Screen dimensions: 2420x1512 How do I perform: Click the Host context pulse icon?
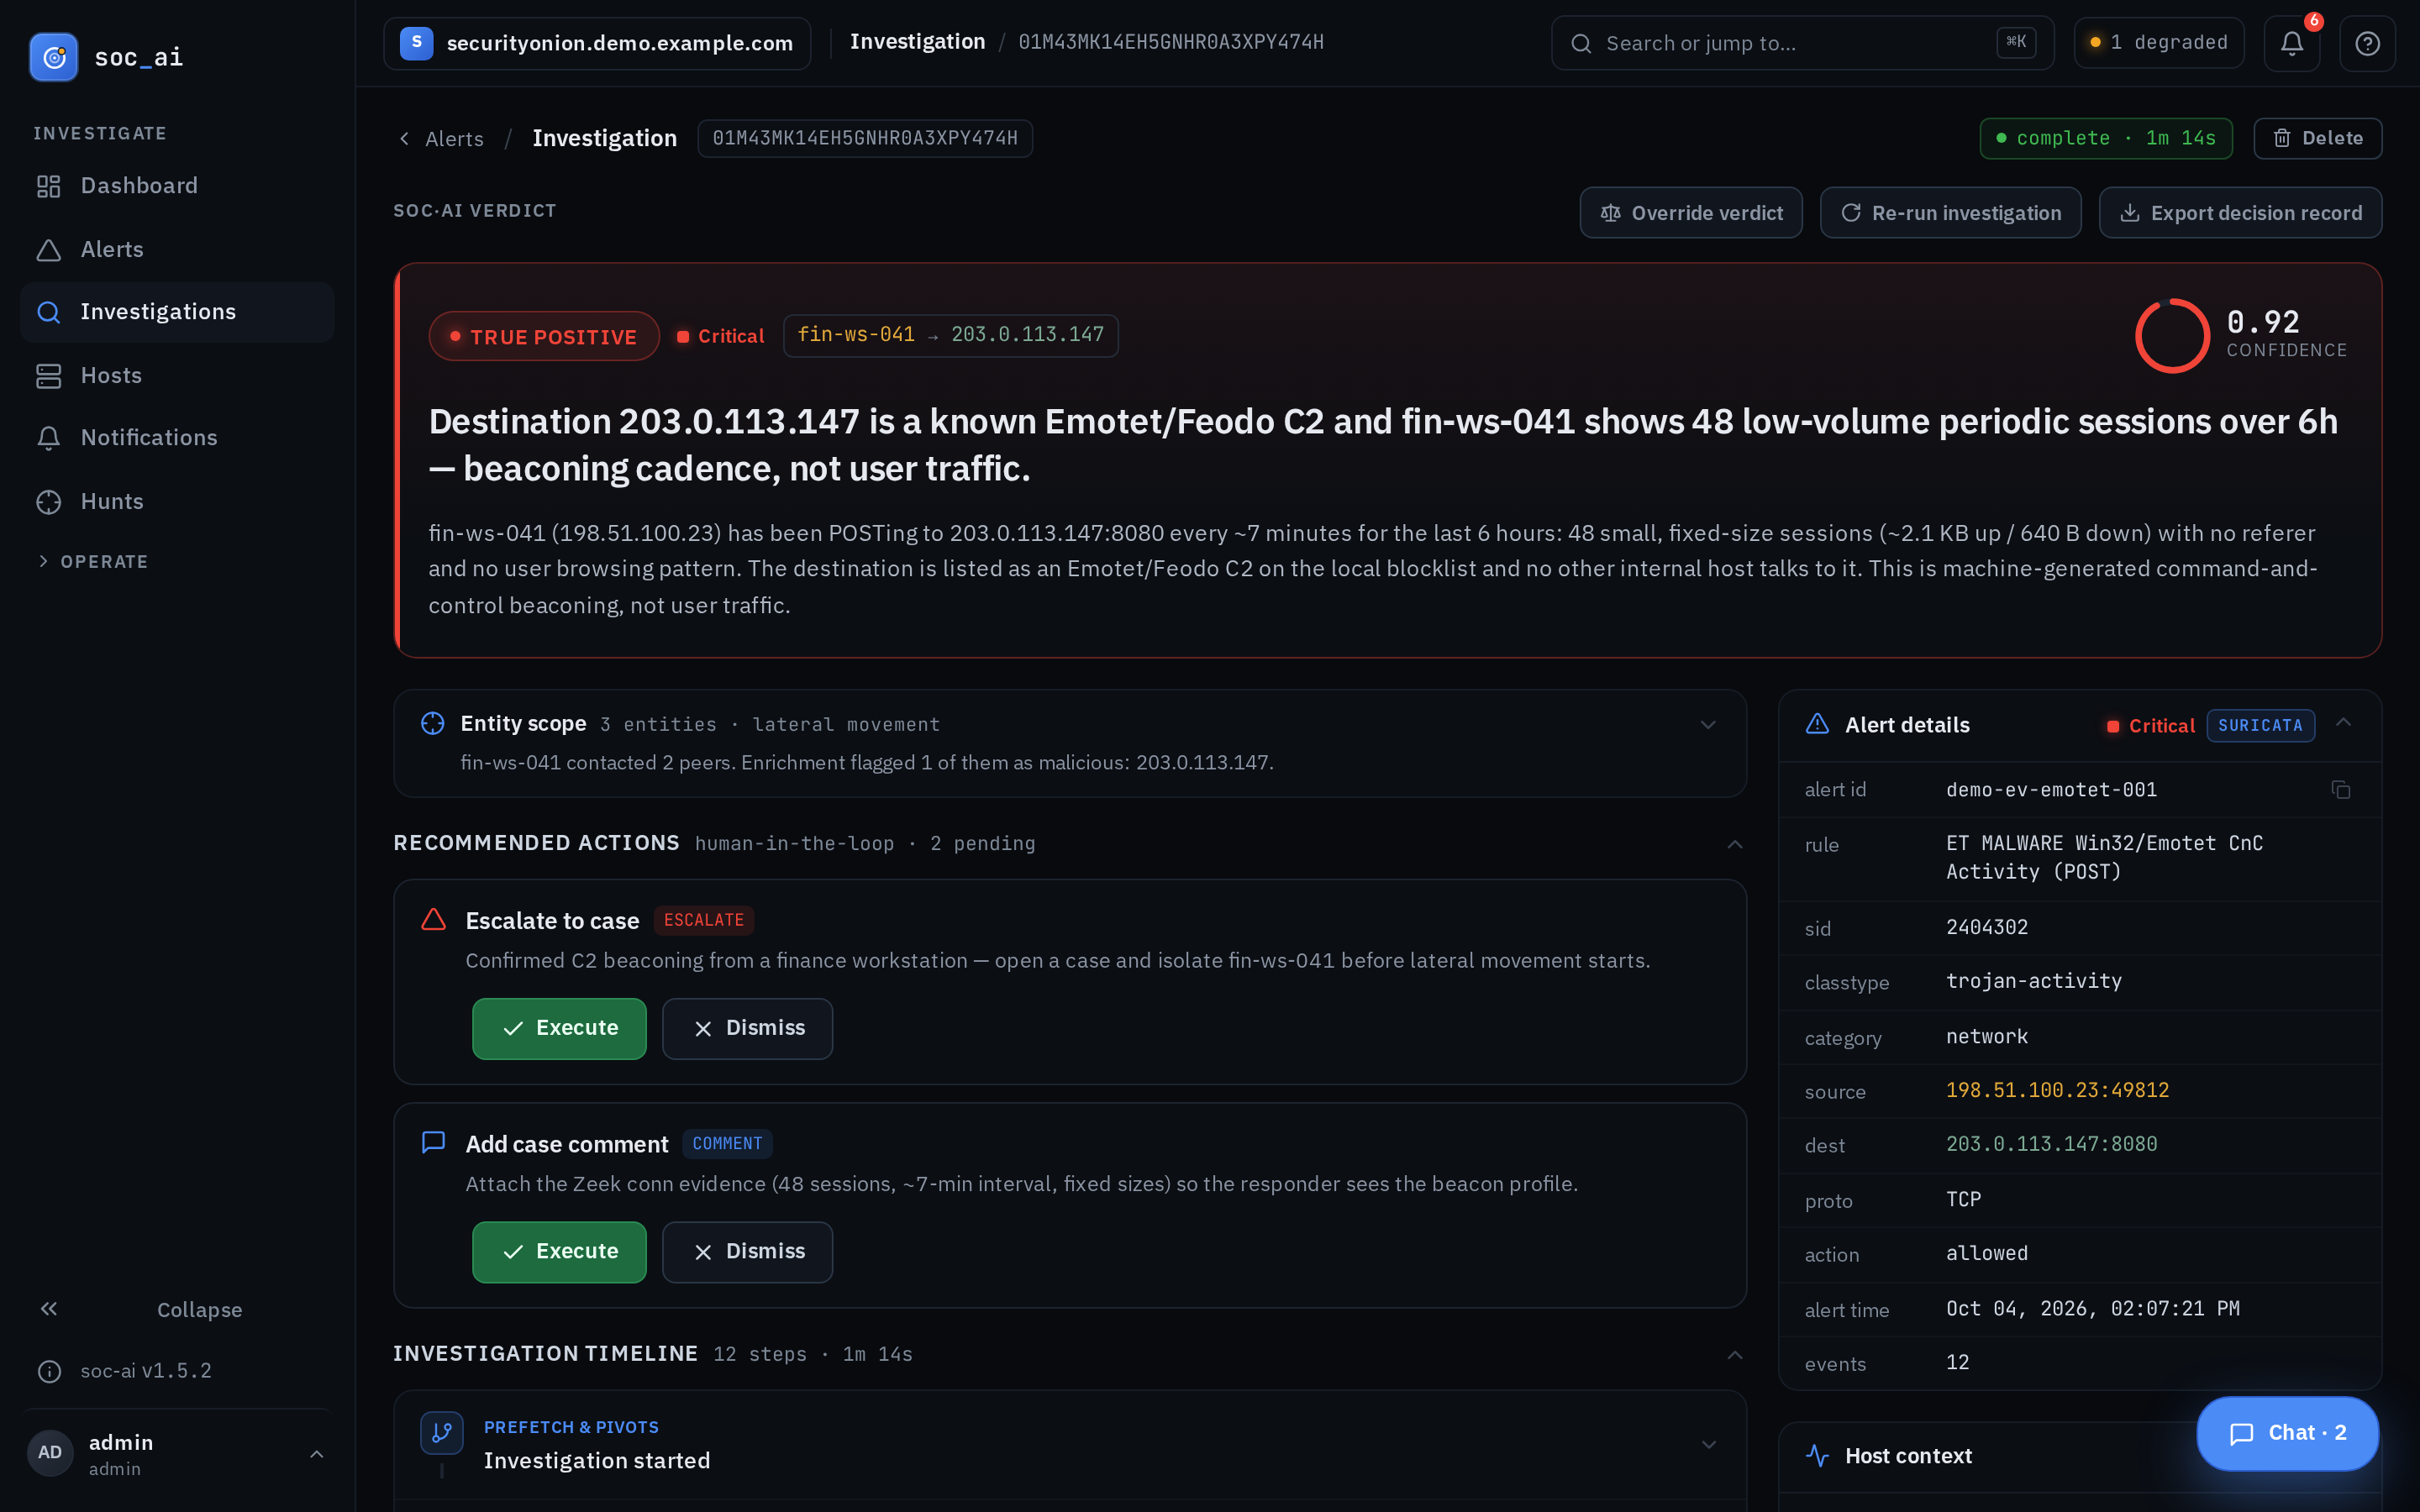click(x=1817, y=1456)
